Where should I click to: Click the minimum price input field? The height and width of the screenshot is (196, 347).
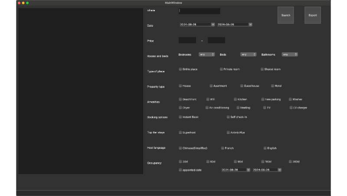pos(187,40)
